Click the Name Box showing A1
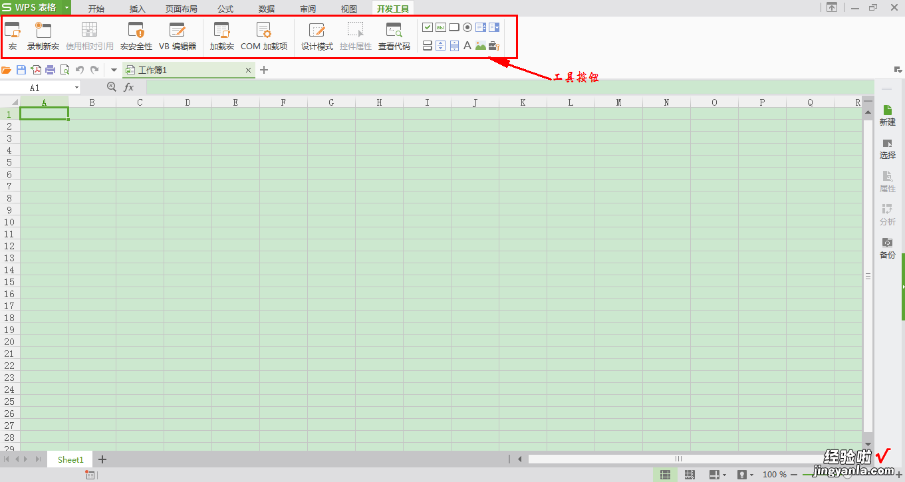Image resolution: width=905 pixels, height=482 pixels. pos(35,88)
